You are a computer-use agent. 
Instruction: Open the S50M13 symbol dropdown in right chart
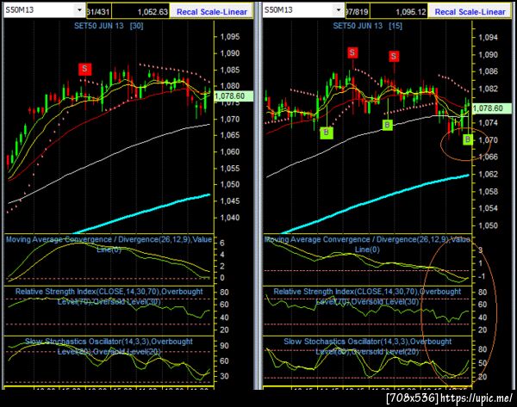tap(338, 9)
